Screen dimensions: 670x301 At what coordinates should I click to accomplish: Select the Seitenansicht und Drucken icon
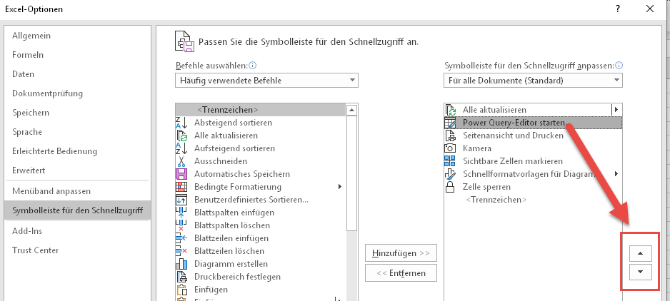[450, 136]
